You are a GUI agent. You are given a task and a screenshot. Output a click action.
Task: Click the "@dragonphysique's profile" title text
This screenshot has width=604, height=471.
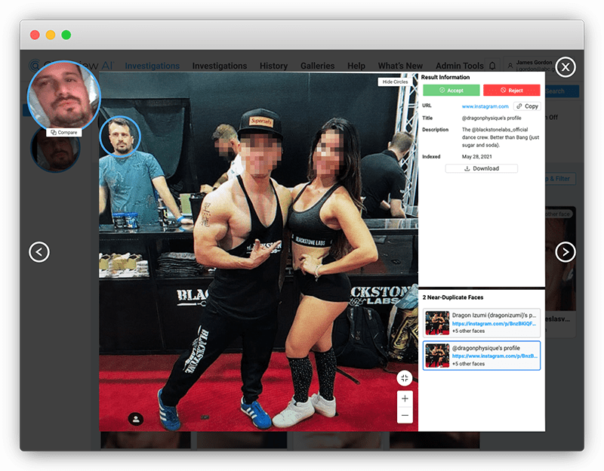[492, 119]
